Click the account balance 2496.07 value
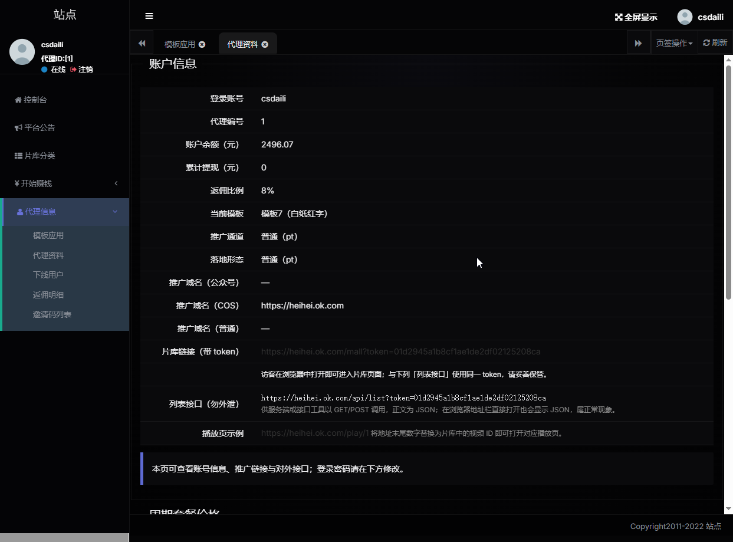The height and width of the screenshot is (542, 733). click(277, 144)
